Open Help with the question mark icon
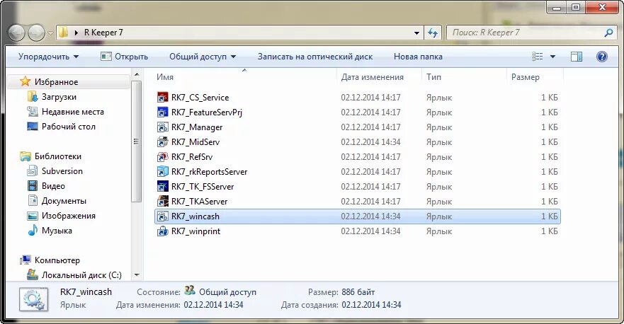 pyautogui.click(x=602, y=57)
